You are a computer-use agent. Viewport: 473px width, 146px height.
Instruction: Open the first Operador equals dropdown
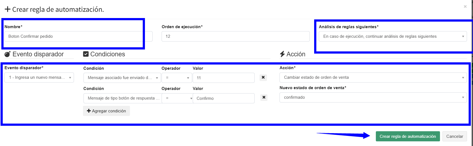(177, 78)
